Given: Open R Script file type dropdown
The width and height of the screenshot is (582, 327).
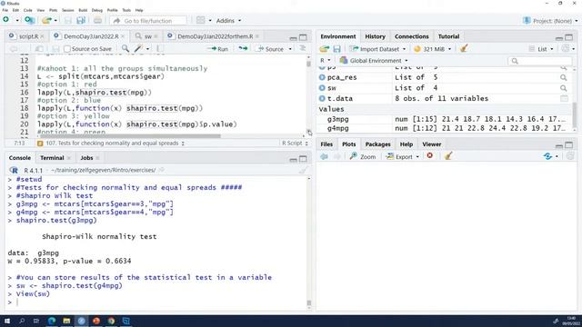Looking at the screenshot, I should pos(295,144).
